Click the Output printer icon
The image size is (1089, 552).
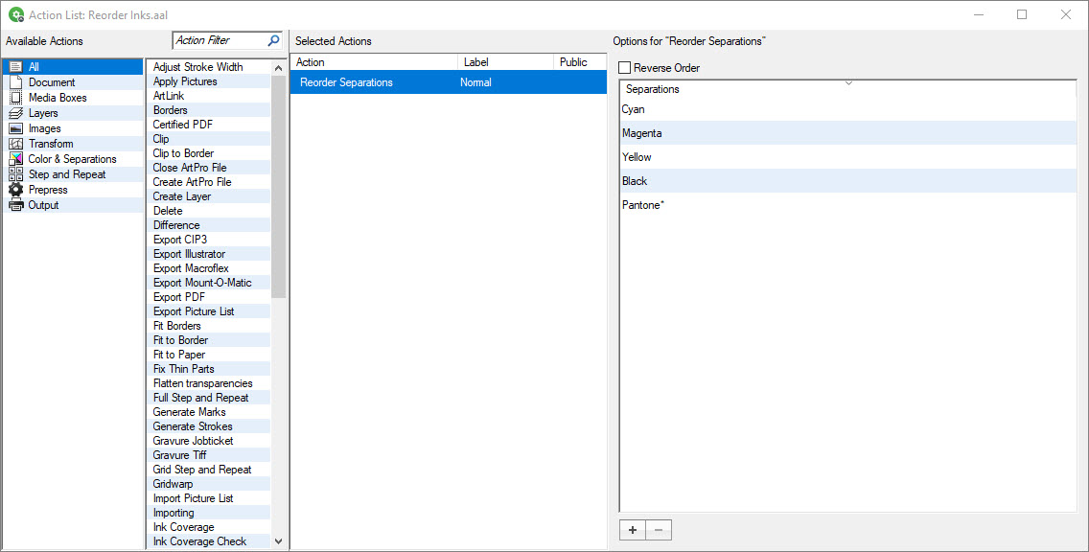(x=15, y=205)
